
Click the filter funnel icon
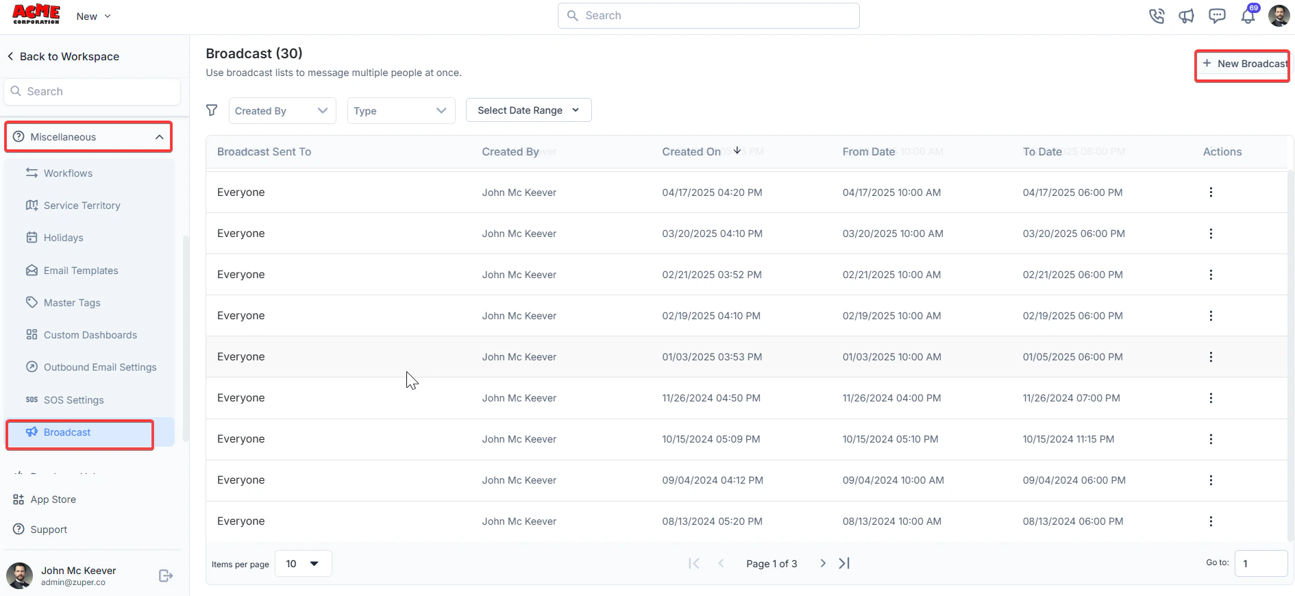(212, 110)
